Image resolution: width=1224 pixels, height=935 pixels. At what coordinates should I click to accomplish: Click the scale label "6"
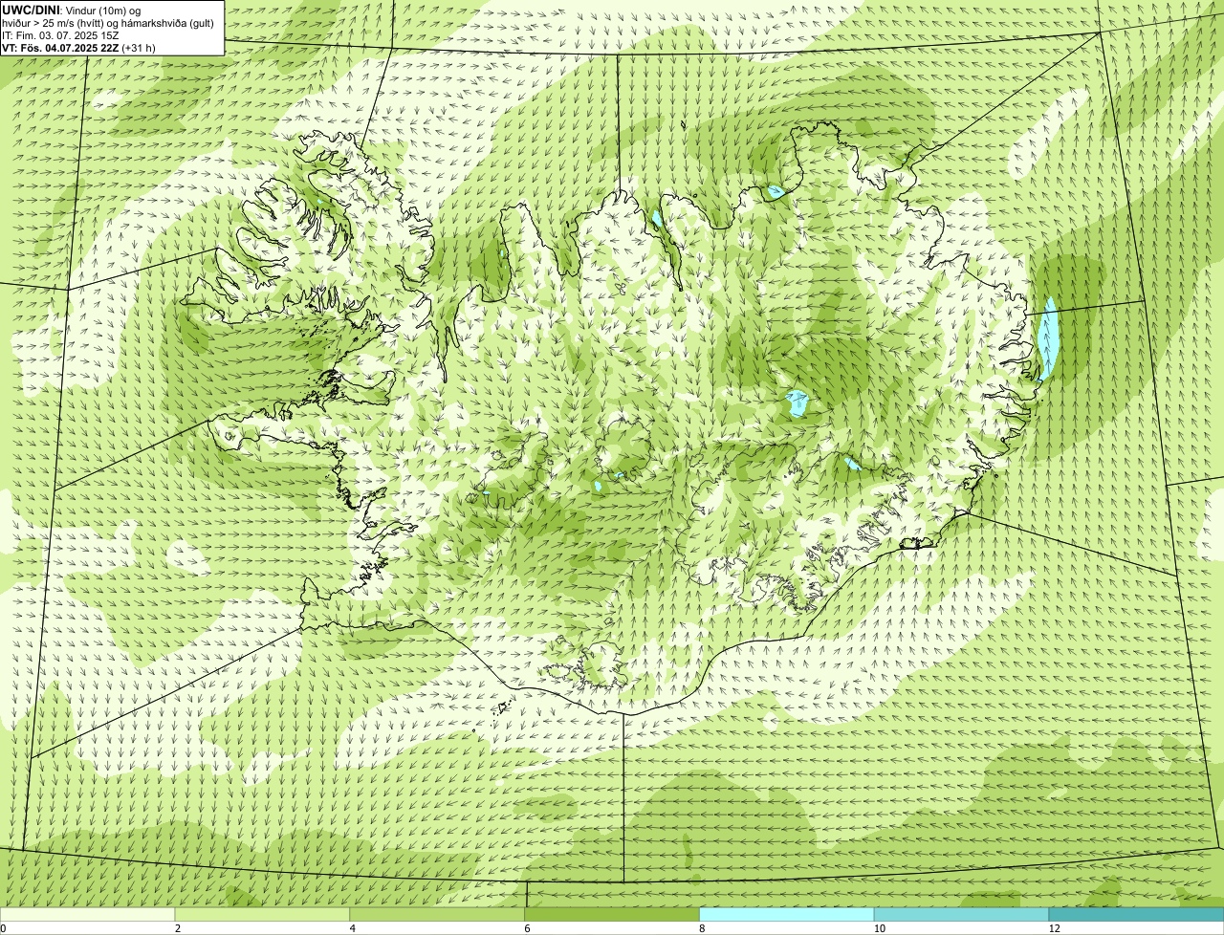pyautogui.click(x=526, y=928)
